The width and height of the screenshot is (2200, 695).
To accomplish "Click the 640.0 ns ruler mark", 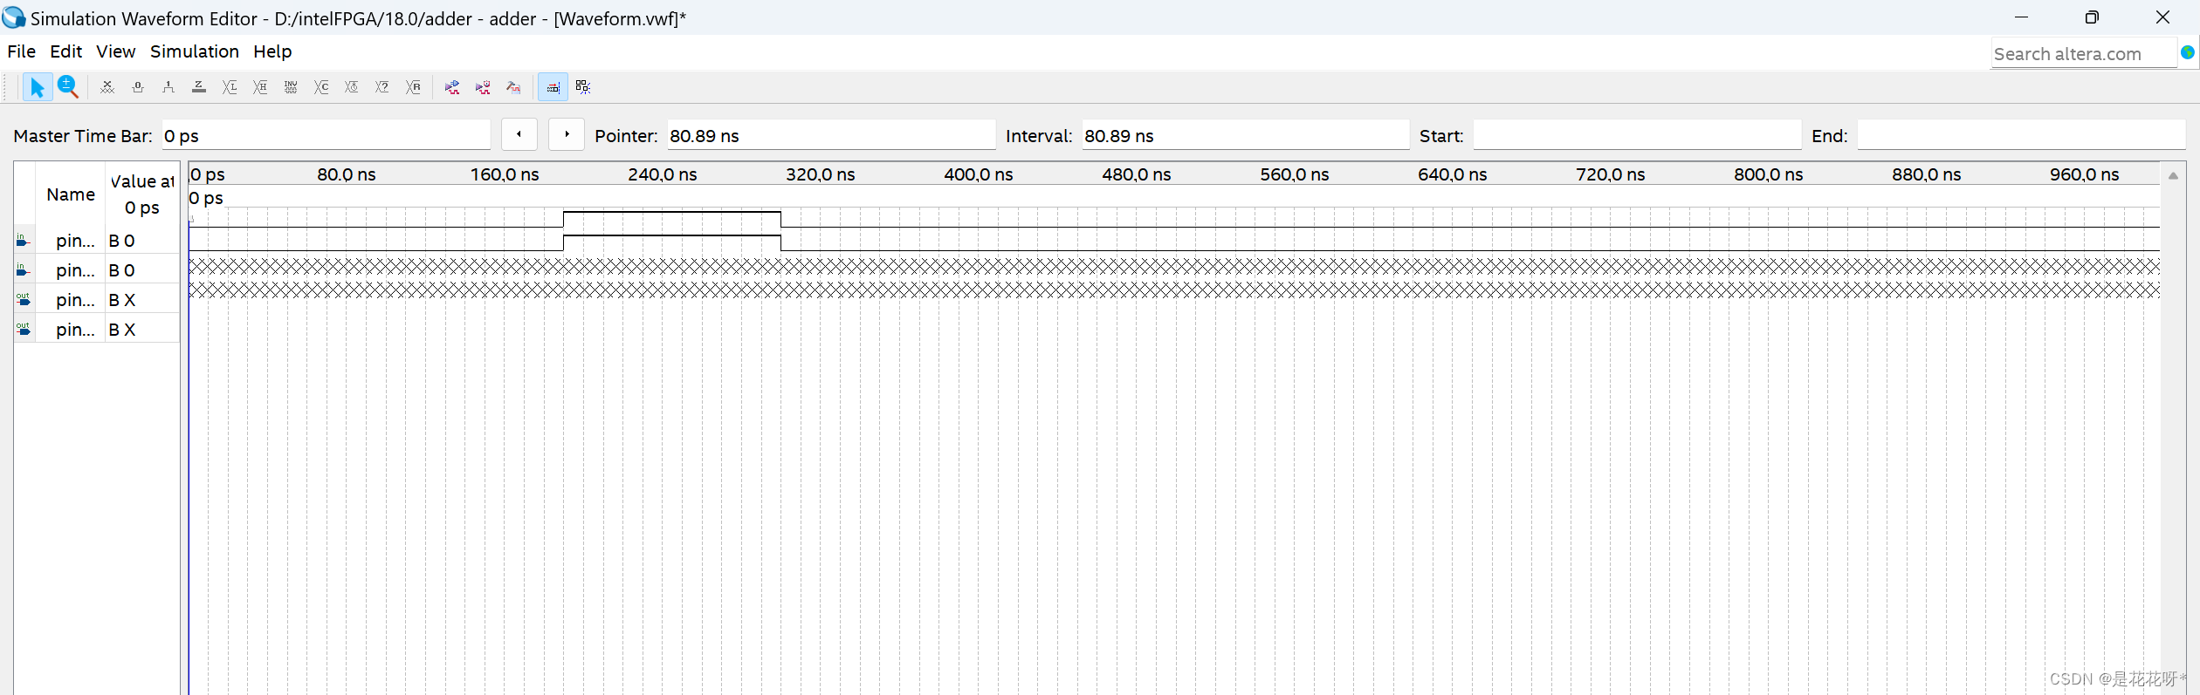I will [1453, 174].
